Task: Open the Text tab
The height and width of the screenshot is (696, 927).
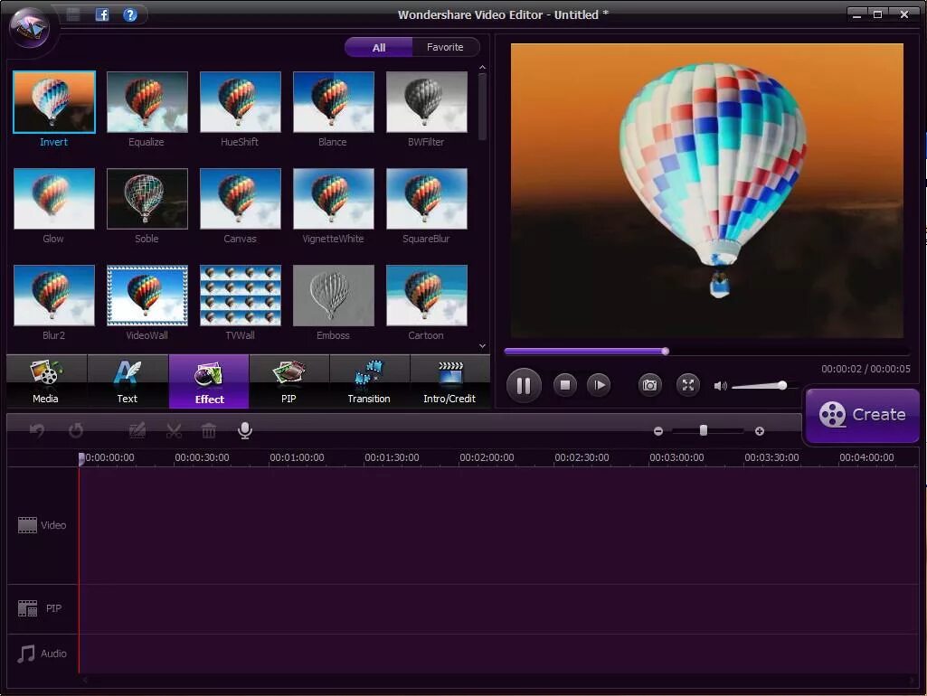Action: 128,381
